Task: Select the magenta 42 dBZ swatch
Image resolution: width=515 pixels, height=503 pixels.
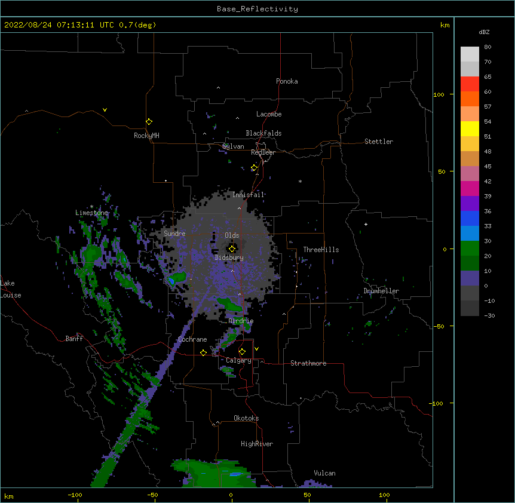Action: point(470,188)
